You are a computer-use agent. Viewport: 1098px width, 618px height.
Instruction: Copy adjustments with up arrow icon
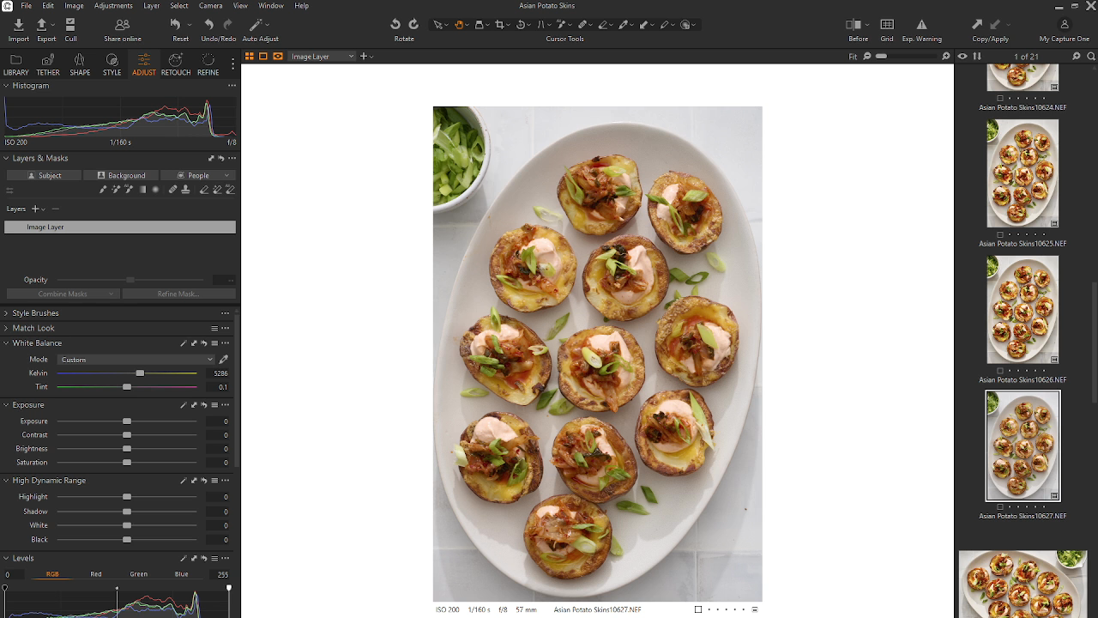click(x=977, y=25)
